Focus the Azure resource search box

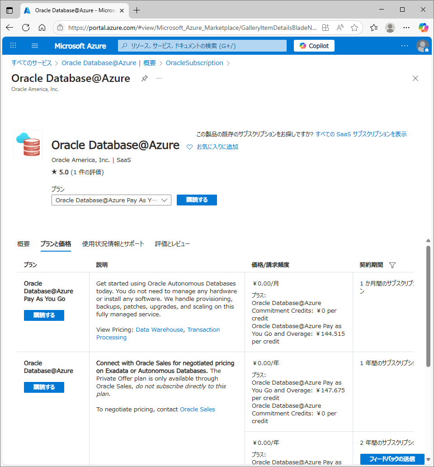click(202, 46)
